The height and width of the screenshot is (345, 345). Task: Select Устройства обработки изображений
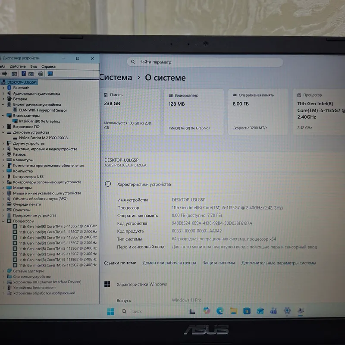(x=44, y=293)
